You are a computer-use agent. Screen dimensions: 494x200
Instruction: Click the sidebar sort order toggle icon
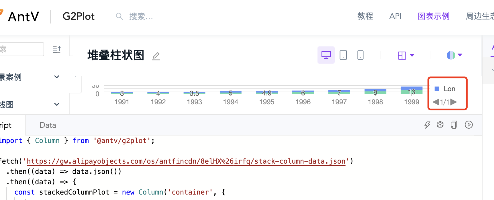(x=56, y=49)
